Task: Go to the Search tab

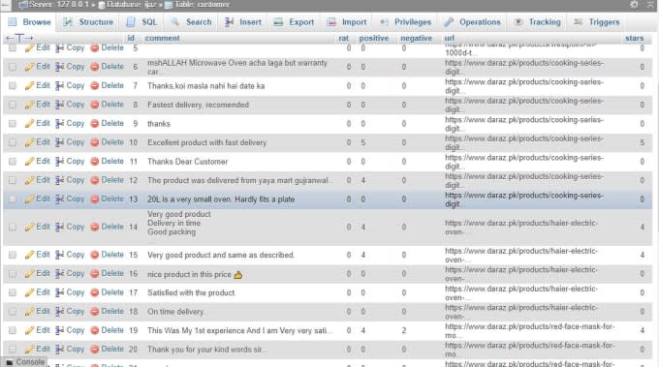Action: click(191, 22)
